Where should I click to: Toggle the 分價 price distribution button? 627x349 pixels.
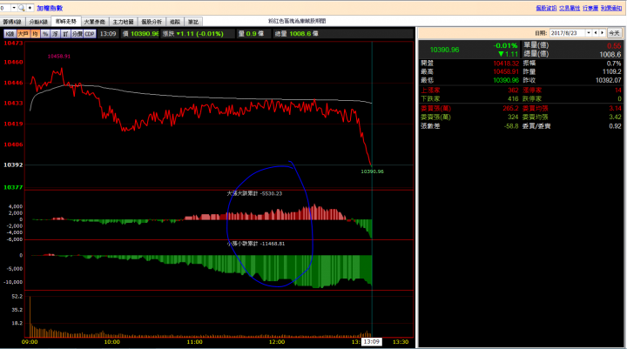pyautogui.click(x=78, y=34)
